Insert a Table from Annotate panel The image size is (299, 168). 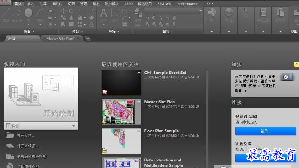(125, 25)
